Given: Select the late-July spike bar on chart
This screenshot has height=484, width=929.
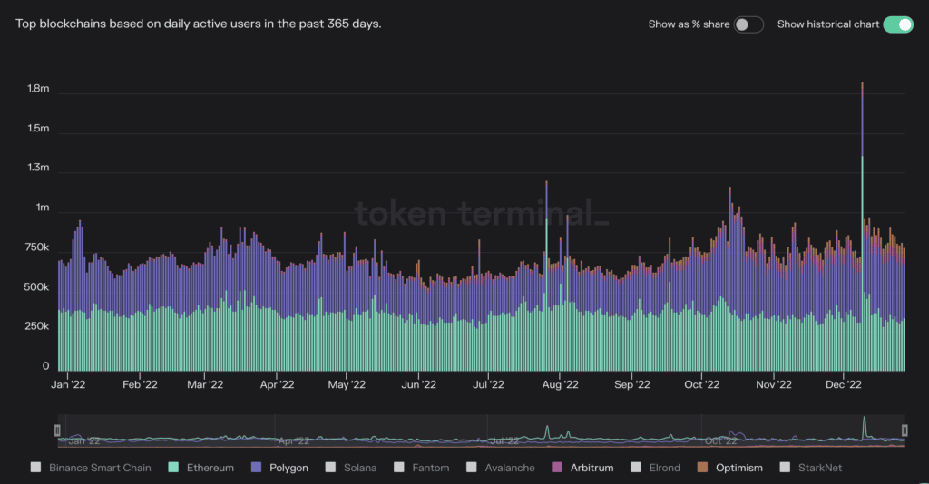Looking at the screenshot, I should click(x=546, y=272).
